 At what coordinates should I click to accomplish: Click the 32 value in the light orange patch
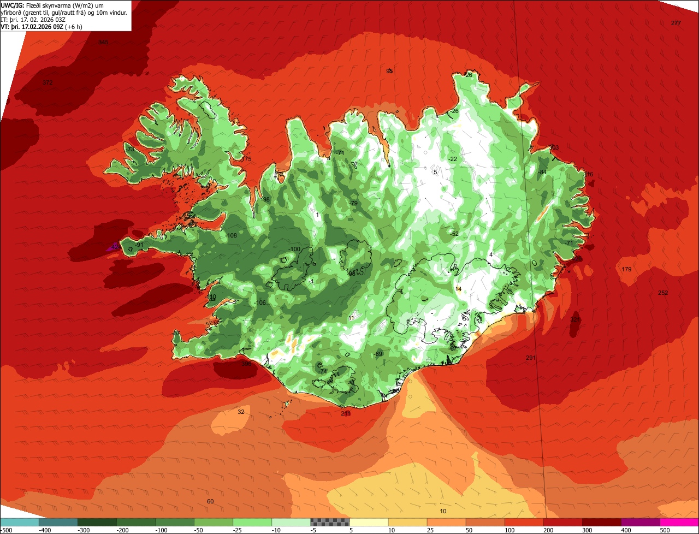[241, 412]
